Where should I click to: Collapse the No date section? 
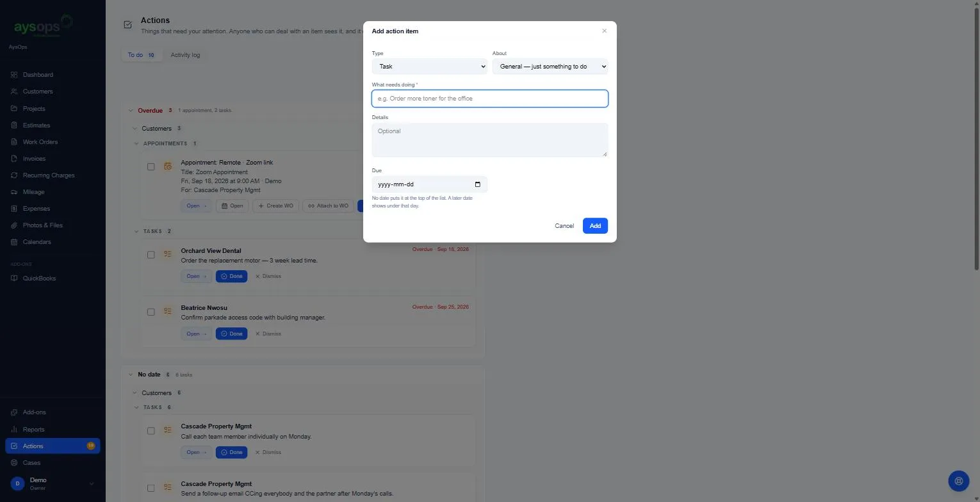pyautogui.click(x=131, y=375)
